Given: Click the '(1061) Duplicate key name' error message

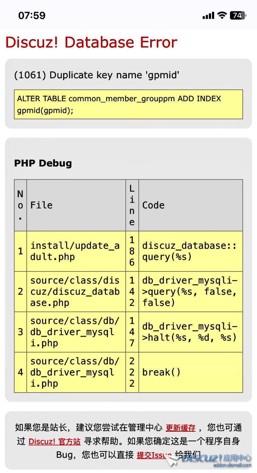Looking at the screenshot, I should tap(97, 75).
